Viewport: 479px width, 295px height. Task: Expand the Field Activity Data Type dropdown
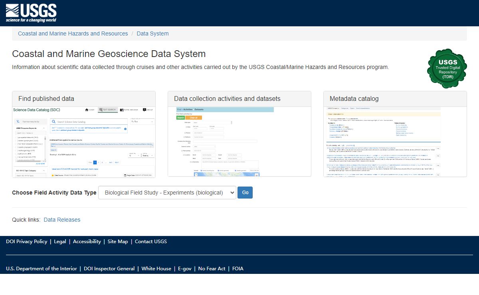[x=167, y=193]
